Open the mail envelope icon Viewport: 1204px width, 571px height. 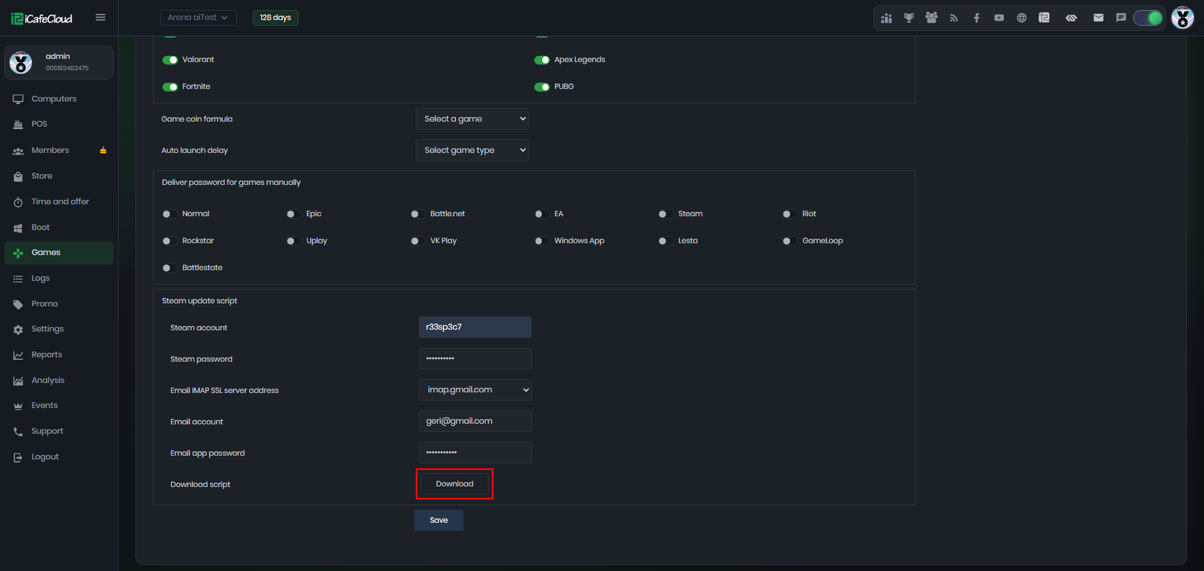click(1098, 18)
